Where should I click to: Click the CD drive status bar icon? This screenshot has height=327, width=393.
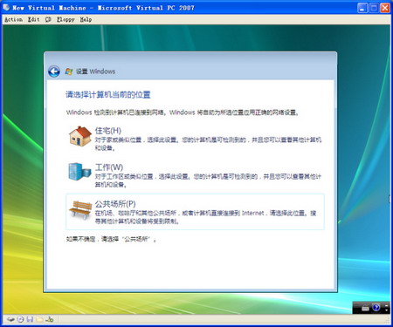(20, 319)
